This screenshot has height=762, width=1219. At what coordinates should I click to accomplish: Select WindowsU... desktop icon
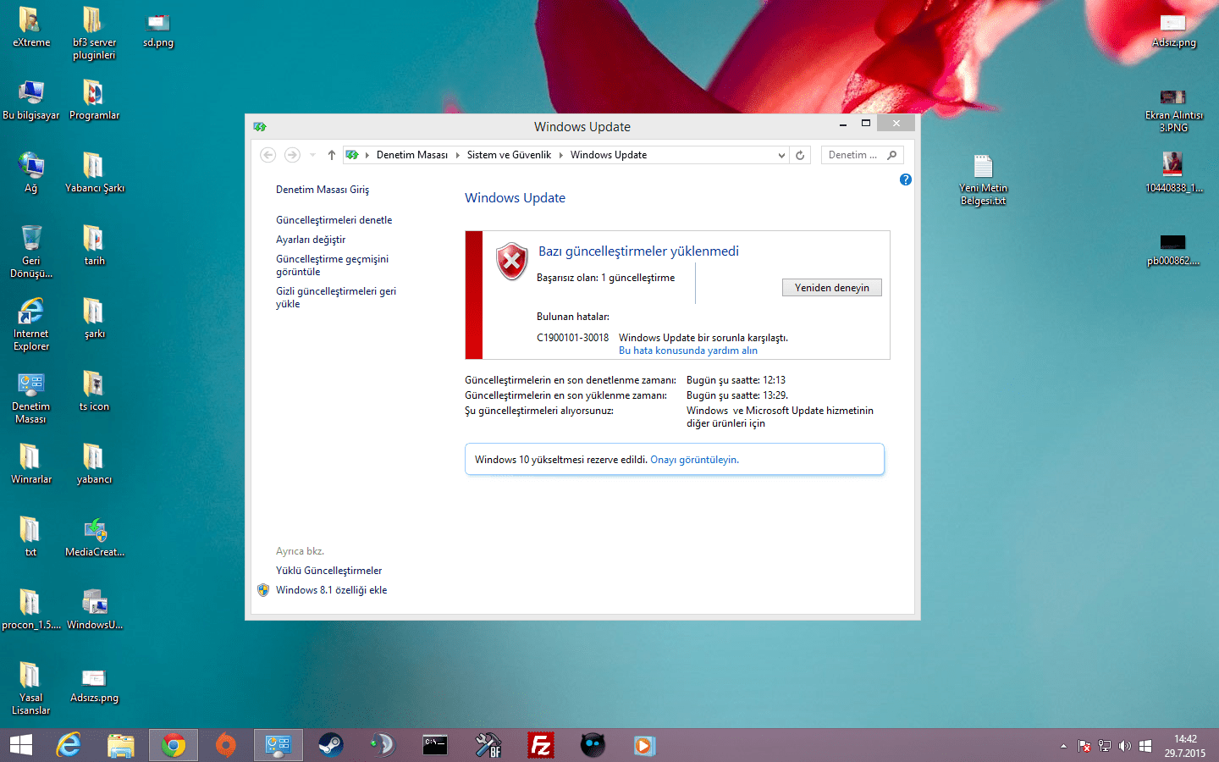(94, 610)
